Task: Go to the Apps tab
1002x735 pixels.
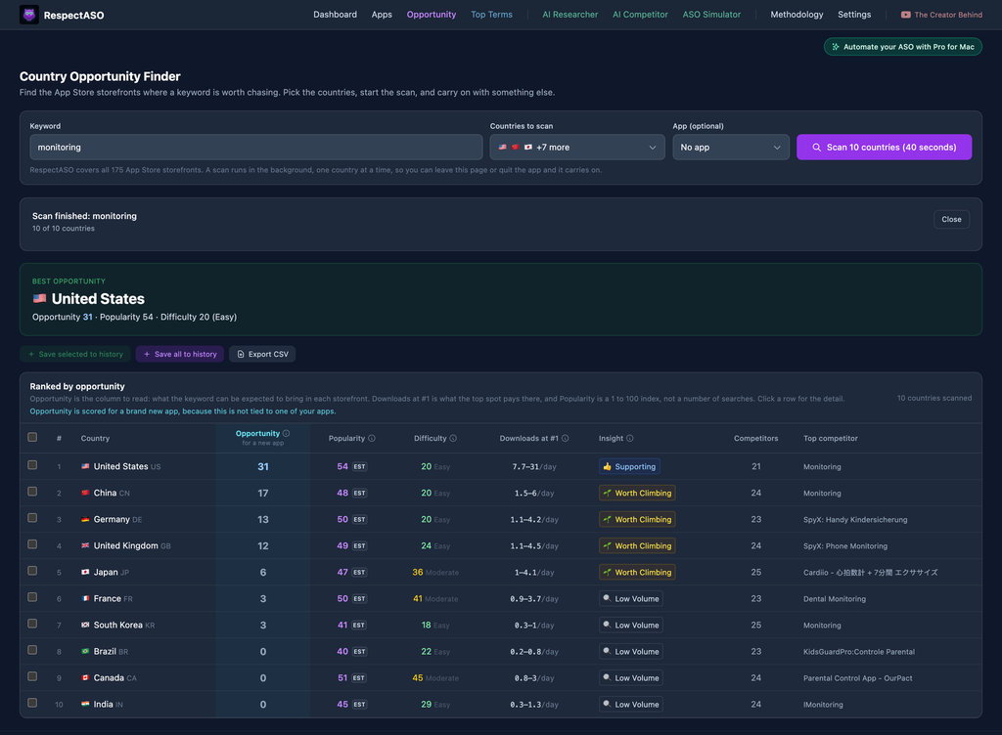Action: click(x=382, y=15)
